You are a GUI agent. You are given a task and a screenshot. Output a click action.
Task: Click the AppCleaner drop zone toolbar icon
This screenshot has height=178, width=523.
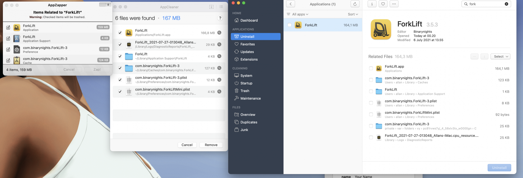pyautogui.click(x=212, y=7)
